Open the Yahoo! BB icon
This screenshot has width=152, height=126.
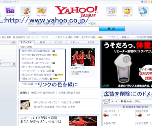(x=10, y=12)
